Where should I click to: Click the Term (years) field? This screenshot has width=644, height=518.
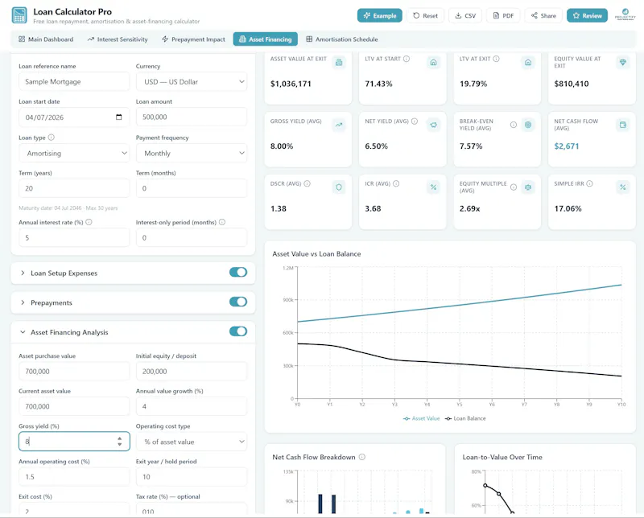pyautogui.click(x=74, y=188)
